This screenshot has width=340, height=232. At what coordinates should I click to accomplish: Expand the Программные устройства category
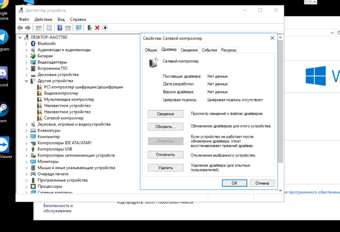tap(26, 180)
